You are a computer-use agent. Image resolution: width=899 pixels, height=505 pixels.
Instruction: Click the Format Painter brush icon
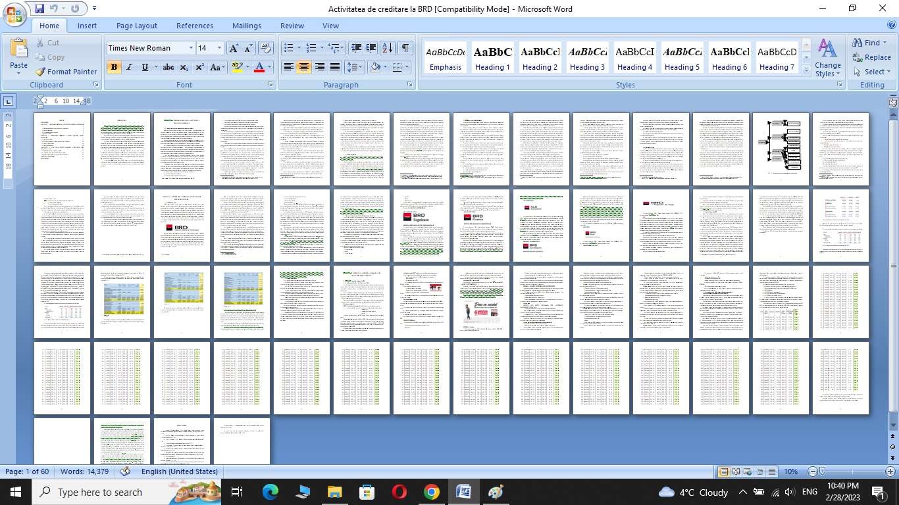coord(41,72)
